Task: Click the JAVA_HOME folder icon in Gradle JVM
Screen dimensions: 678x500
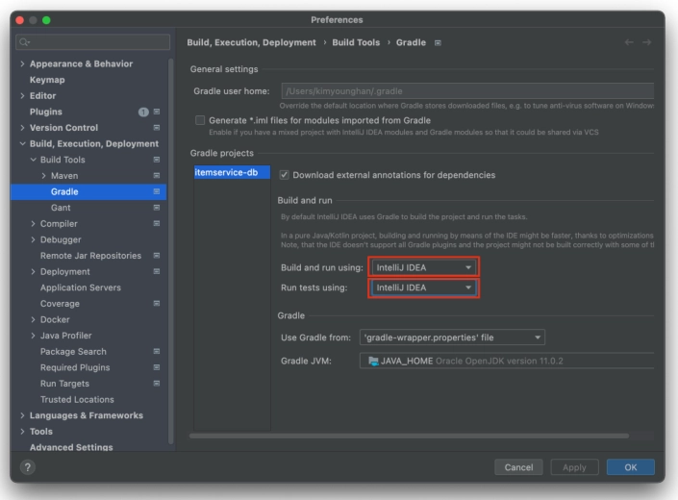Action: click(x=373, y=361)
